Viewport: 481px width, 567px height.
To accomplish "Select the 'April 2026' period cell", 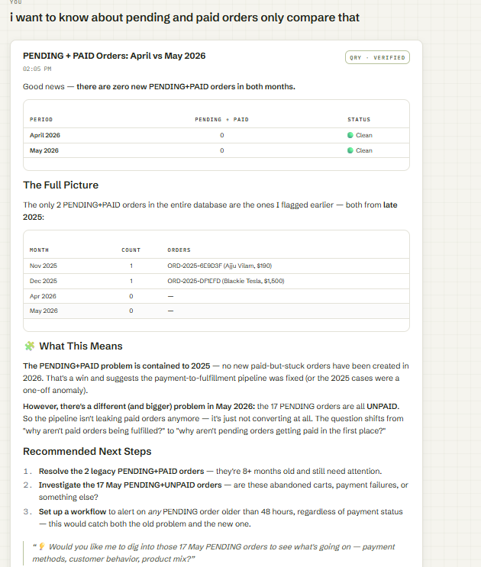I will coord(45,135).
